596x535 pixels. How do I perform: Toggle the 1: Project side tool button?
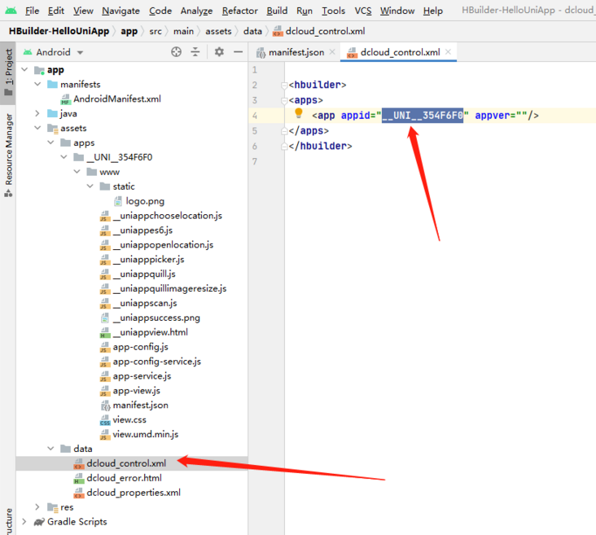coord(8,72)
